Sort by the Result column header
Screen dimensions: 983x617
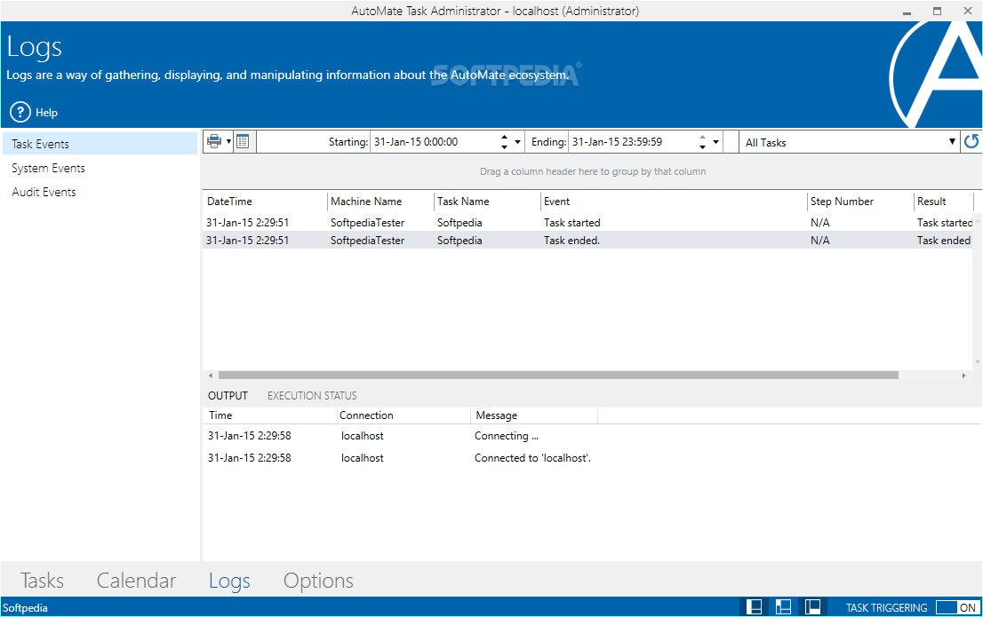944,202
